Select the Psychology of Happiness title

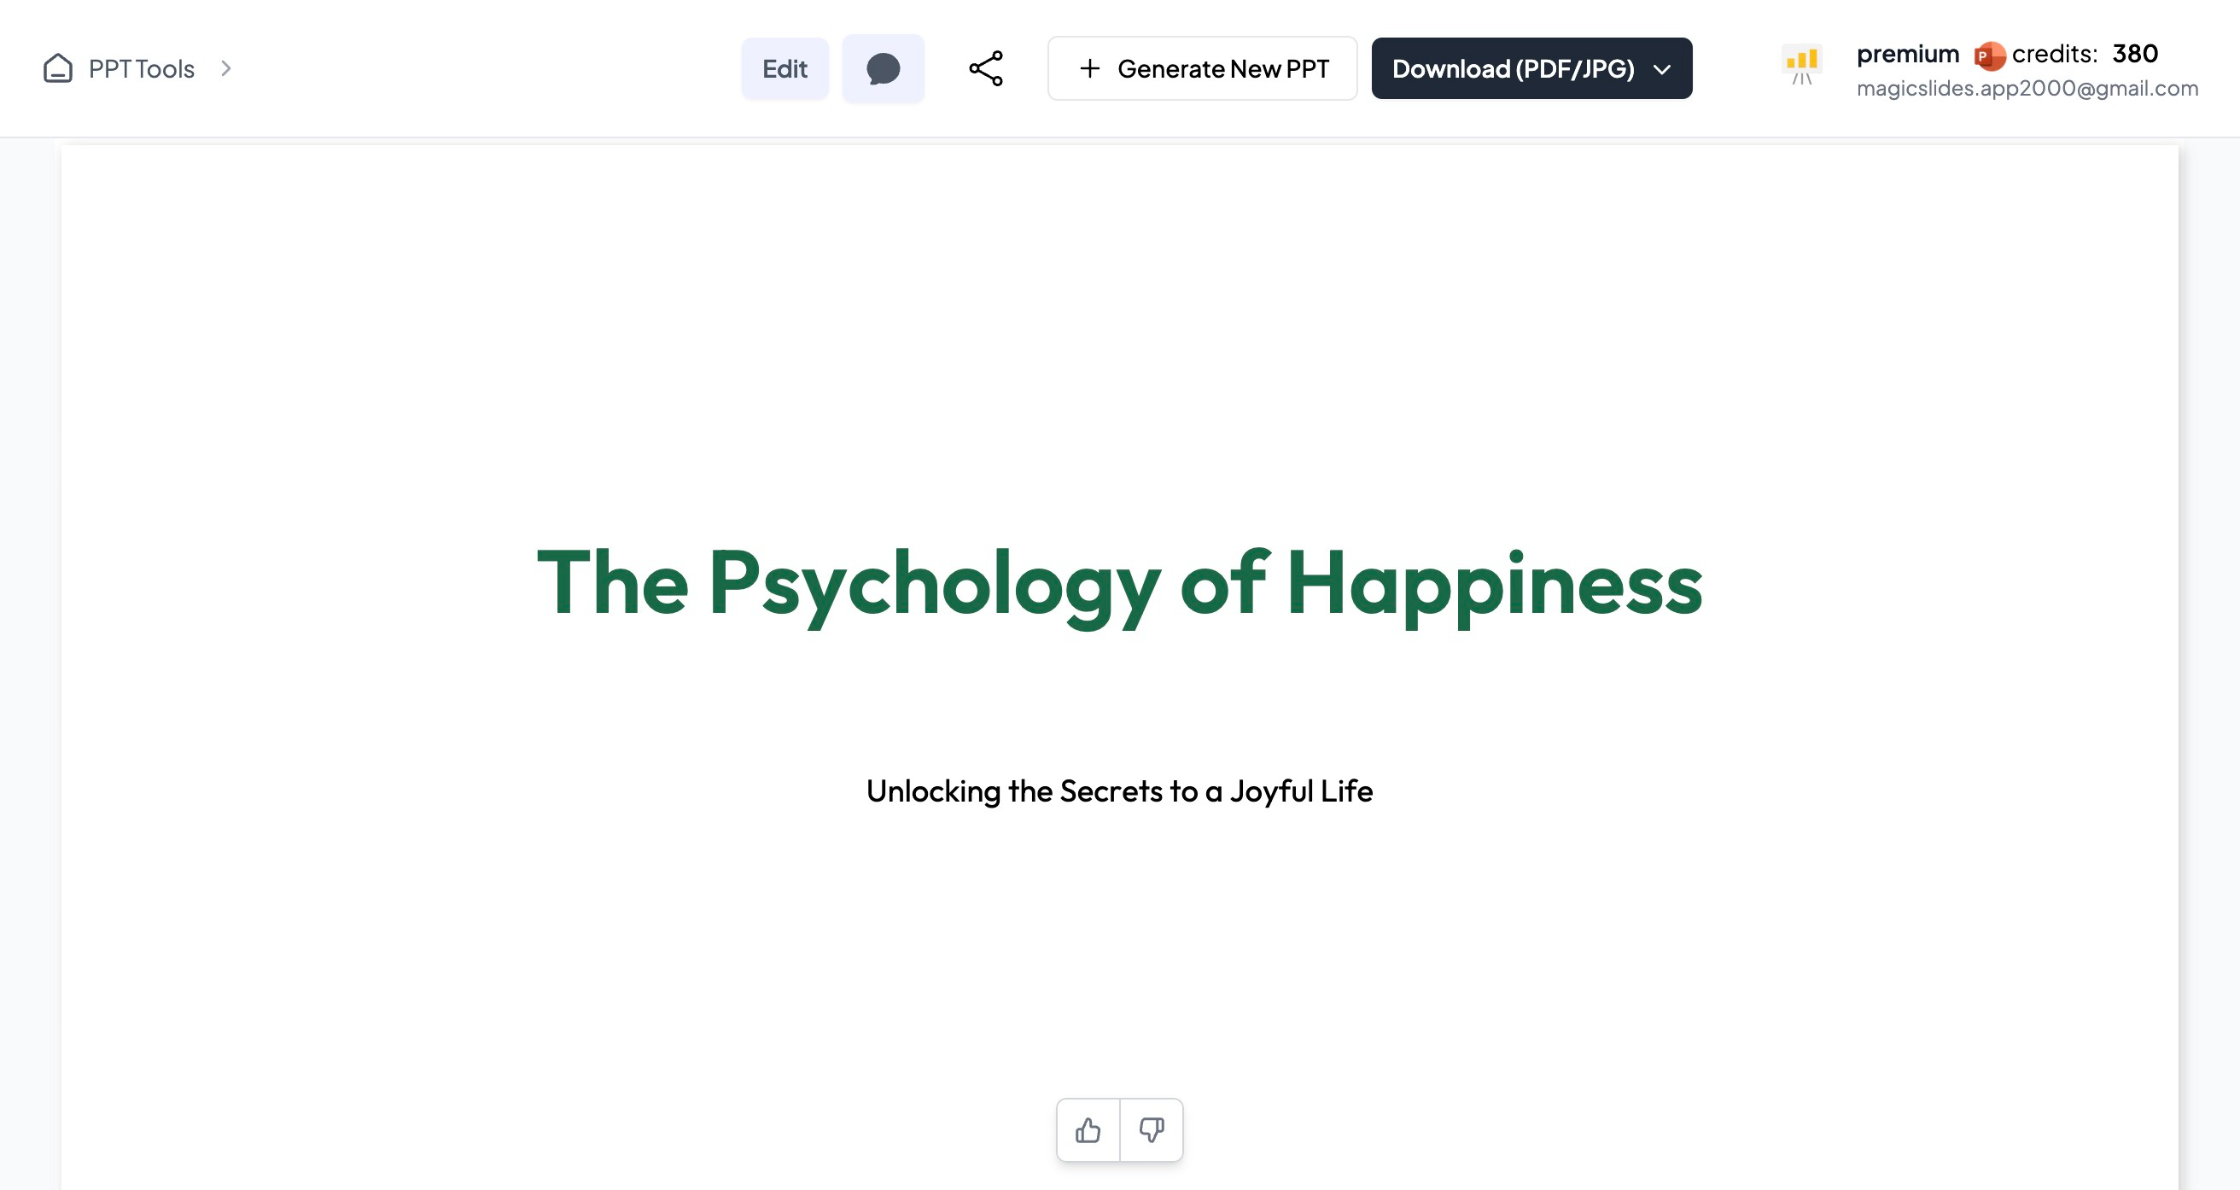click(1119, 584)
